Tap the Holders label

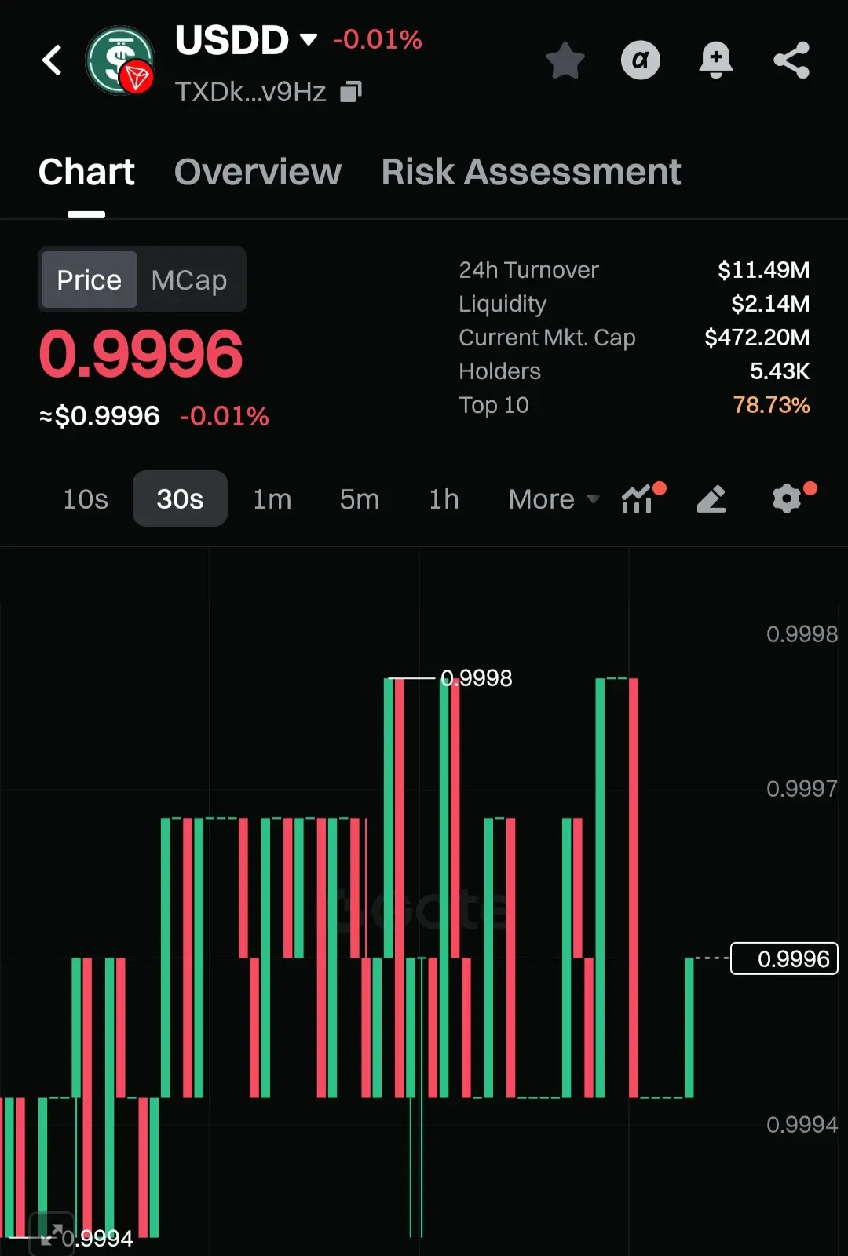click(x=499, y=371)
